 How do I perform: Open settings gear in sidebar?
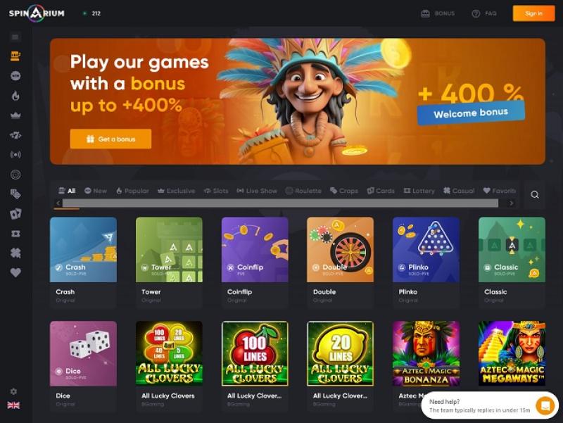pyautogui.click(x=13, y=391)
